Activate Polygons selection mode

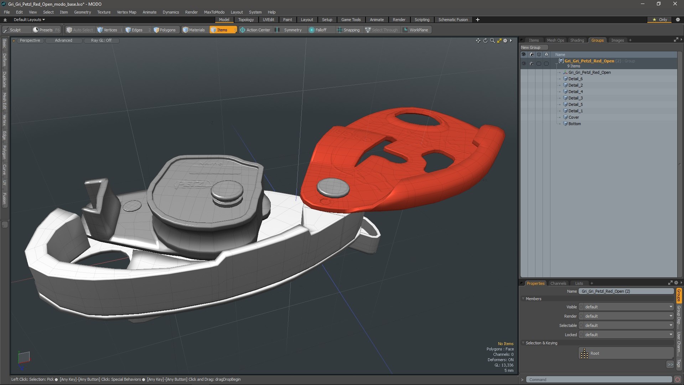165,30
